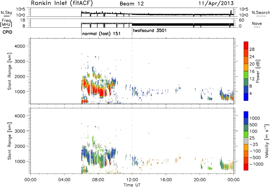Screen dimensions: 270x187
Task: Click the 'Beam 12' label
Action: pyautogui.click(x=132, y=4)
